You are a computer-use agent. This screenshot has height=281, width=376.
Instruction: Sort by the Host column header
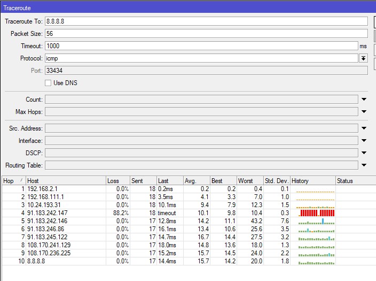click(x=66, y=181)
